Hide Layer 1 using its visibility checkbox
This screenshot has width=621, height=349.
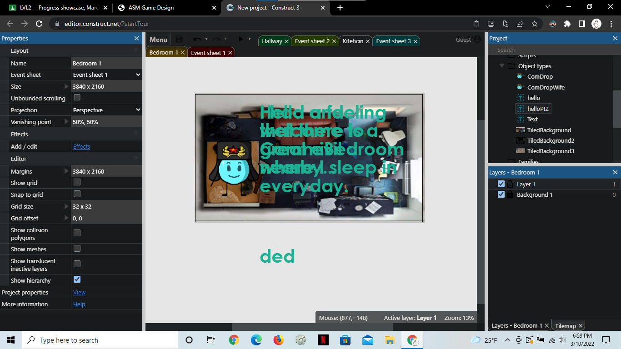pyautogui.click(x=501, y=184)
